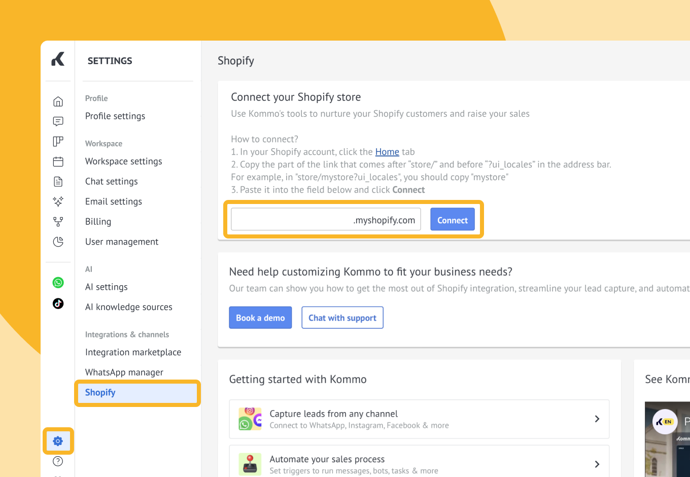Open Integration marketplace settings
The width and height of the screenshot is (690, 477).
(x=133, y=352)
